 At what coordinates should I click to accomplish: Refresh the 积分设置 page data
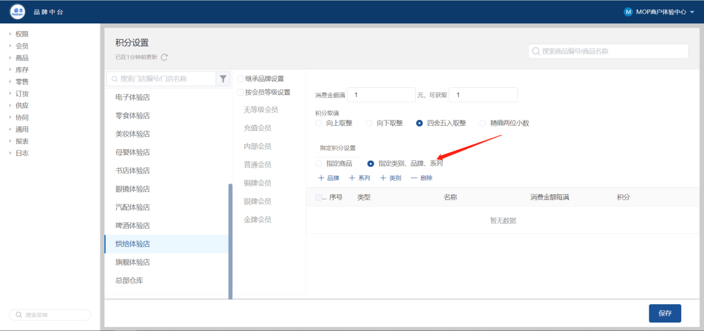pyautogui.click(x=164, y=57)
